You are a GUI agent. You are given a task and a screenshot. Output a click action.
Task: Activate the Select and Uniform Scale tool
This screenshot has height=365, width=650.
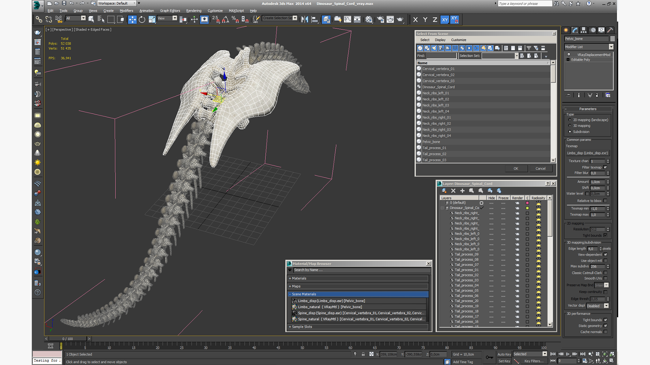point(152,20)
